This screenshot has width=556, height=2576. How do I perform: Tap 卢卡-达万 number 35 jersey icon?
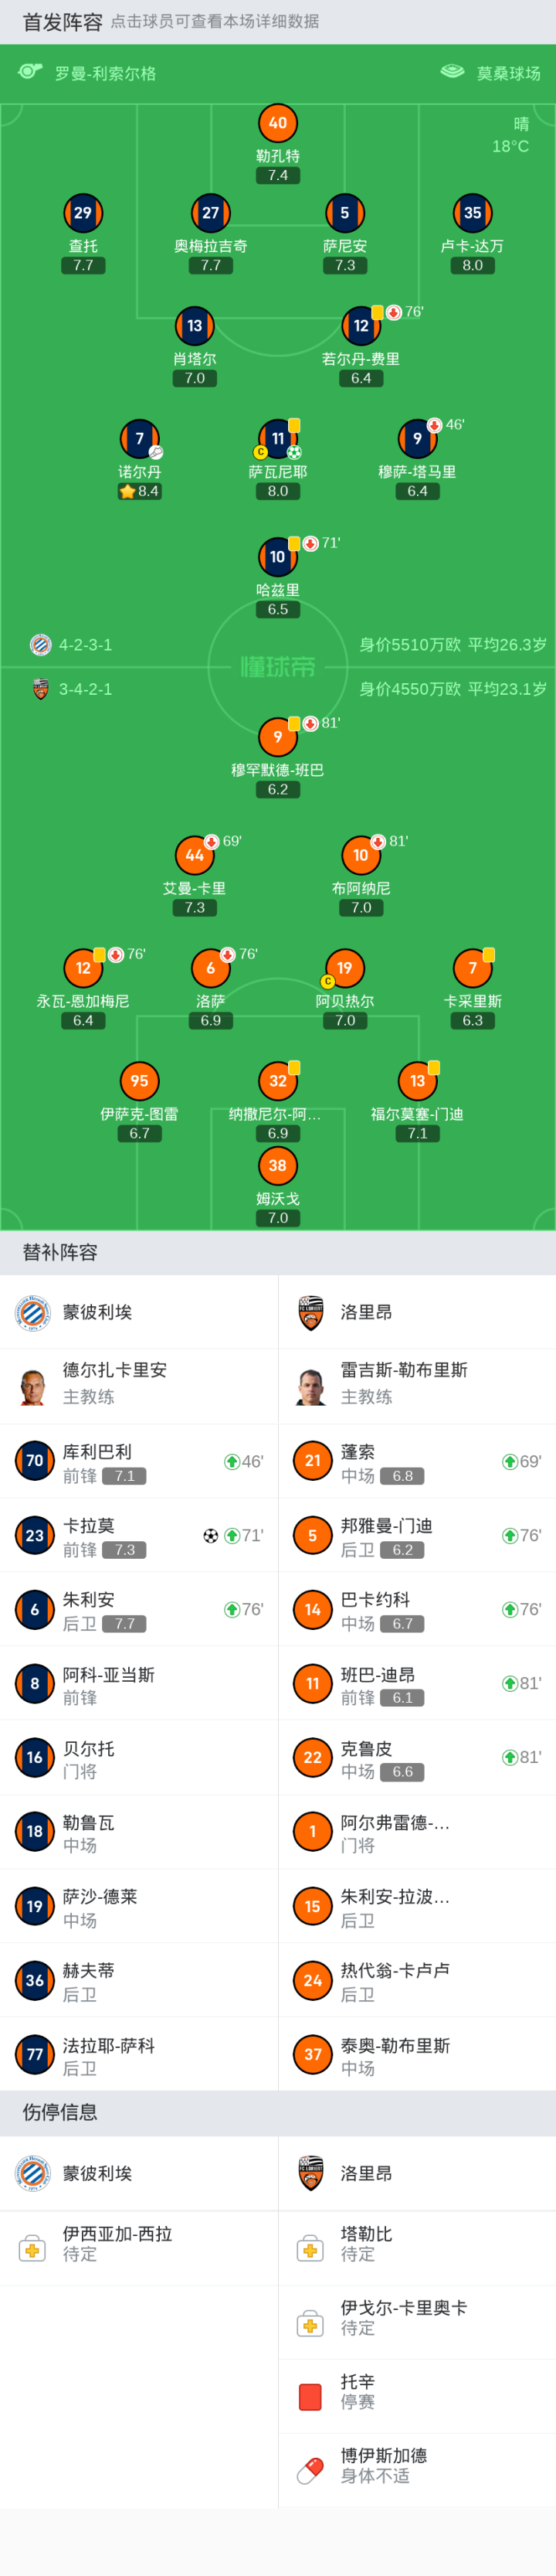click(472, 213)
